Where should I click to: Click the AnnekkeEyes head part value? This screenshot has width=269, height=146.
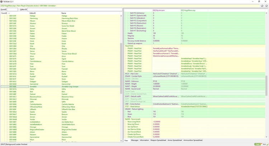194,61
